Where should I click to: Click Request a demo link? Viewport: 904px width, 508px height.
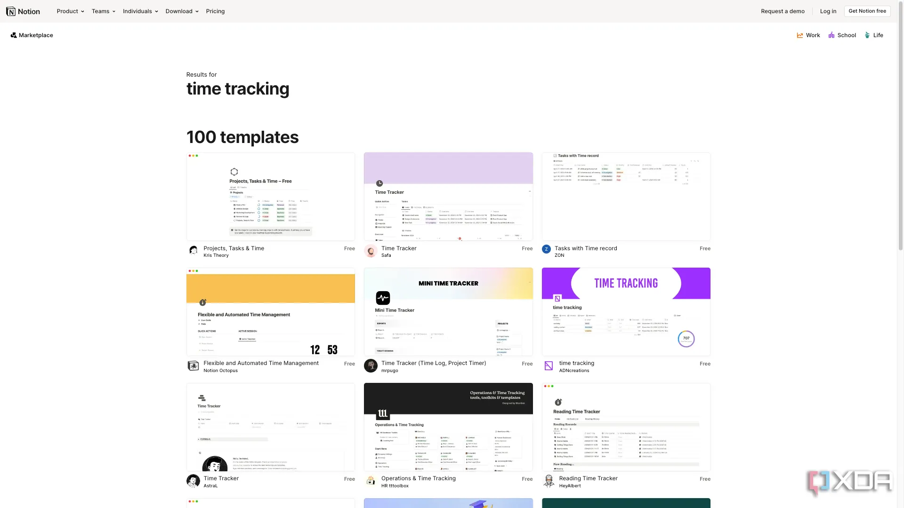[x=783, y=11]
